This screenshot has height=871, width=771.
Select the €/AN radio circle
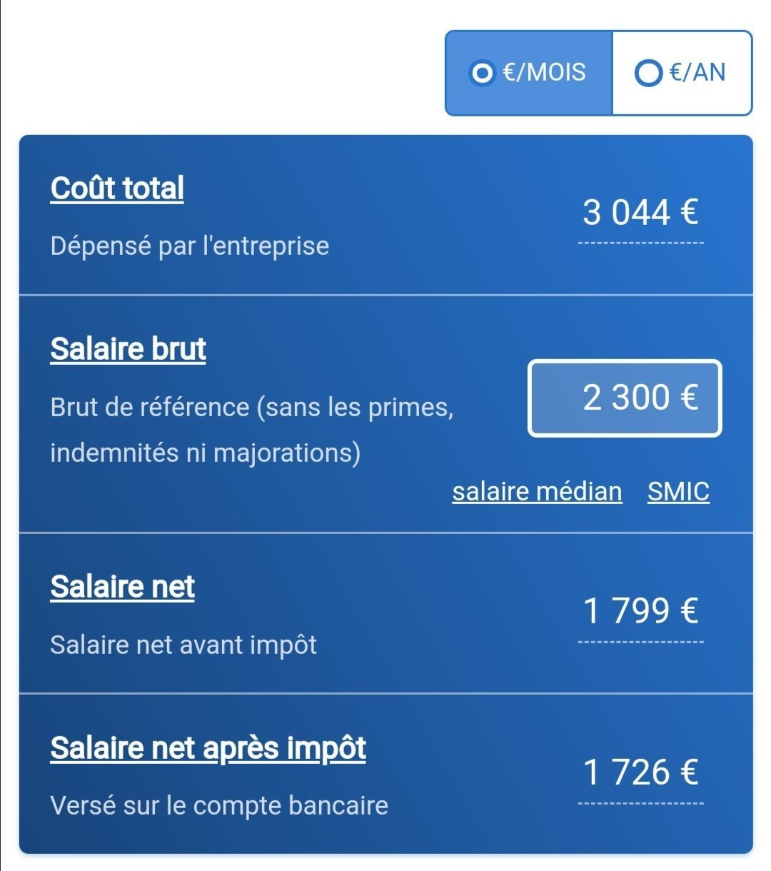click(648, 72)
